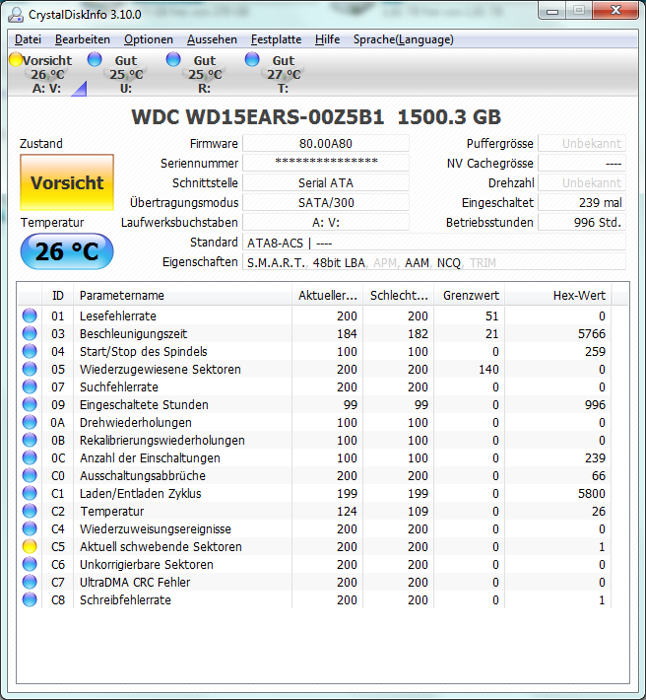Viewport: 646px width, 700px height.
Task: Click the Firmware field 80.00A80
Action: (x=326, y=143)
